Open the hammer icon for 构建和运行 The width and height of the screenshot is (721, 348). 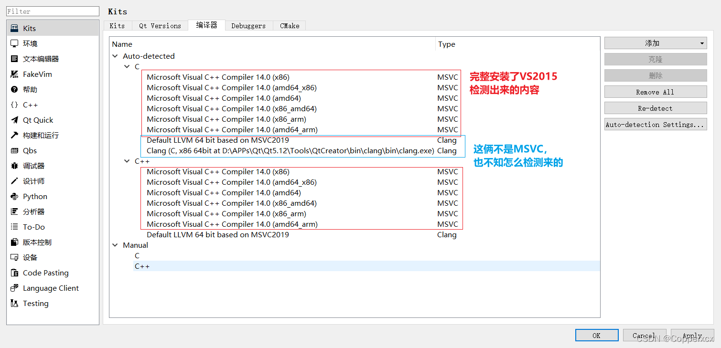14,135
